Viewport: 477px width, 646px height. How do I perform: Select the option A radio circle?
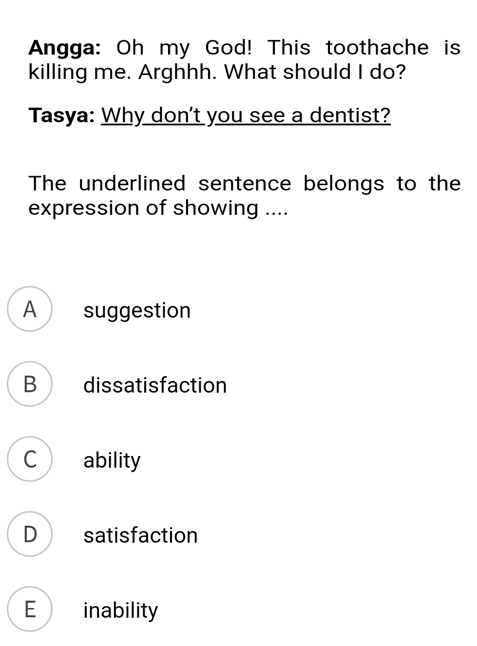30,309
